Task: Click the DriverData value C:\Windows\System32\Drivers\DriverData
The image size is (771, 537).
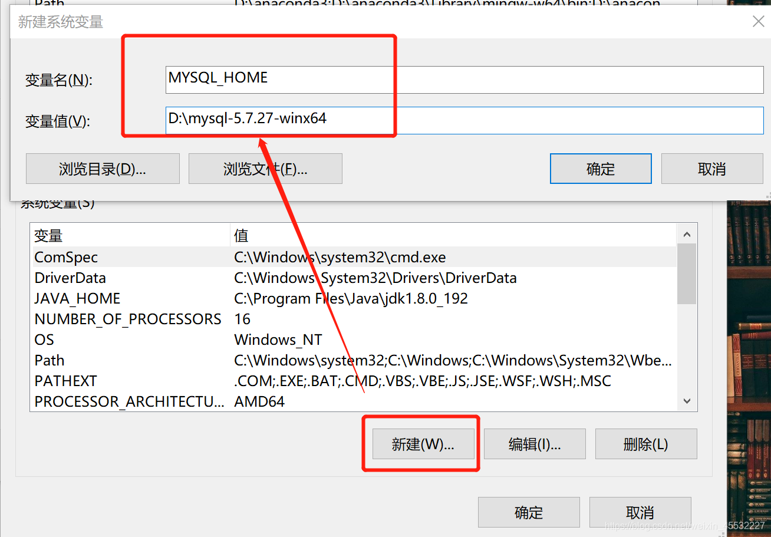Action: (375, 278)
